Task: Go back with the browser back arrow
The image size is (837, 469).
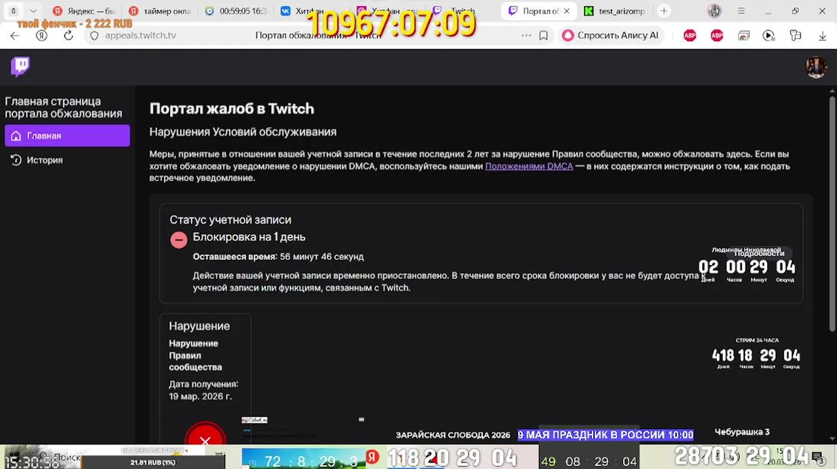Action: (x=14, y=36)
